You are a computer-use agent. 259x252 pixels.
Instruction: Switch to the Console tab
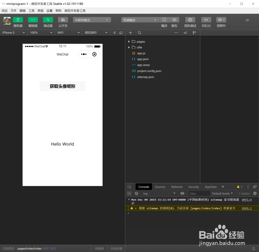click(144, 187)
